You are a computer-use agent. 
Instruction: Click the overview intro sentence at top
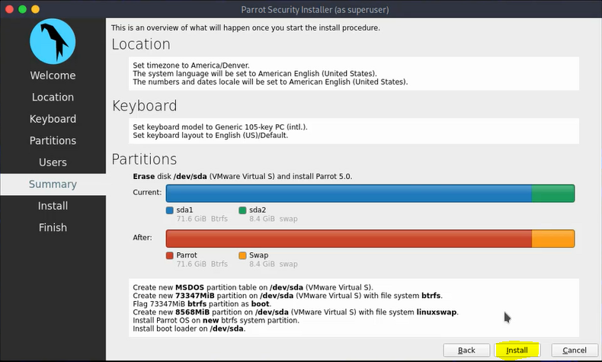245,28
